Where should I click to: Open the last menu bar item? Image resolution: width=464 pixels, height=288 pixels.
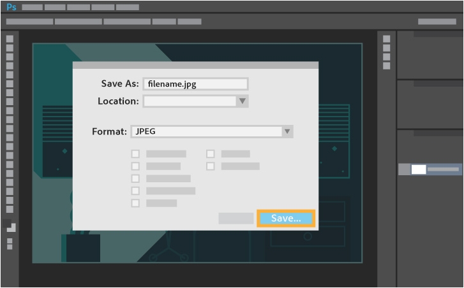coord(128,7)
